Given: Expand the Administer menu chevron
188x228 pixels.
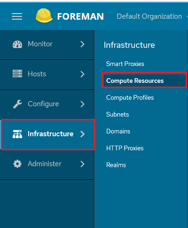Looking at the screenshot, I should pyautogui.click(x=82, y=164).
